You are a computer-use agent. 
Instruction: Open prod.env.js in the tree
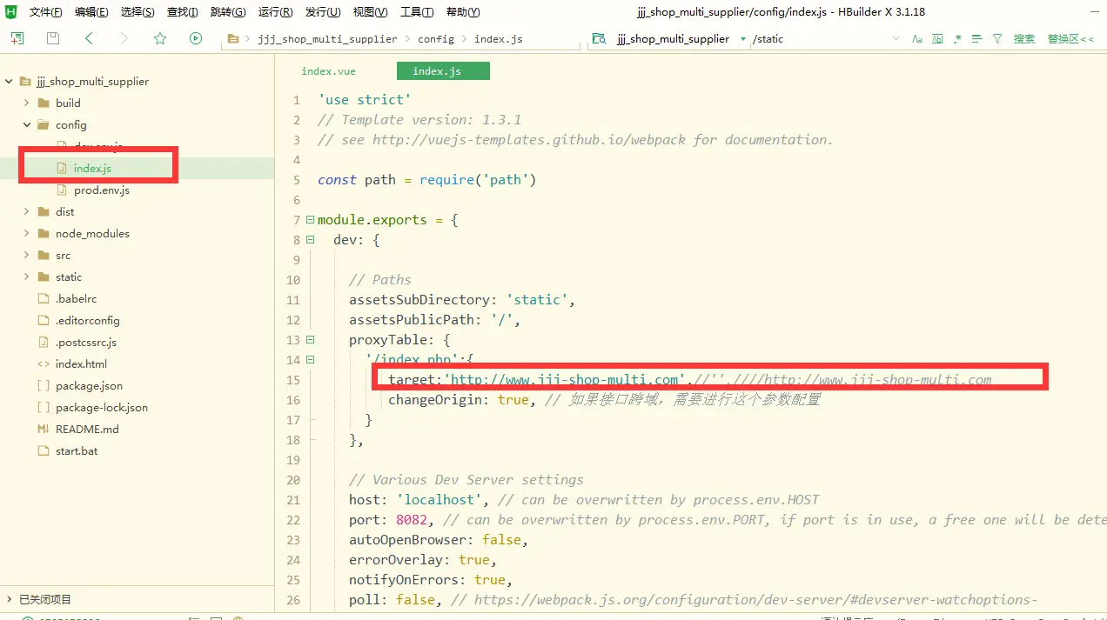pyautogui.click(x=102, y=190)
